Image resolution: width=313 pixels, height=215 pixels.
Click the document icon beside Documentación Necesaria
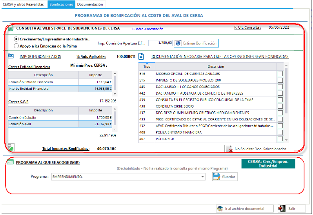pyautogui.click(x=141, y=56)
